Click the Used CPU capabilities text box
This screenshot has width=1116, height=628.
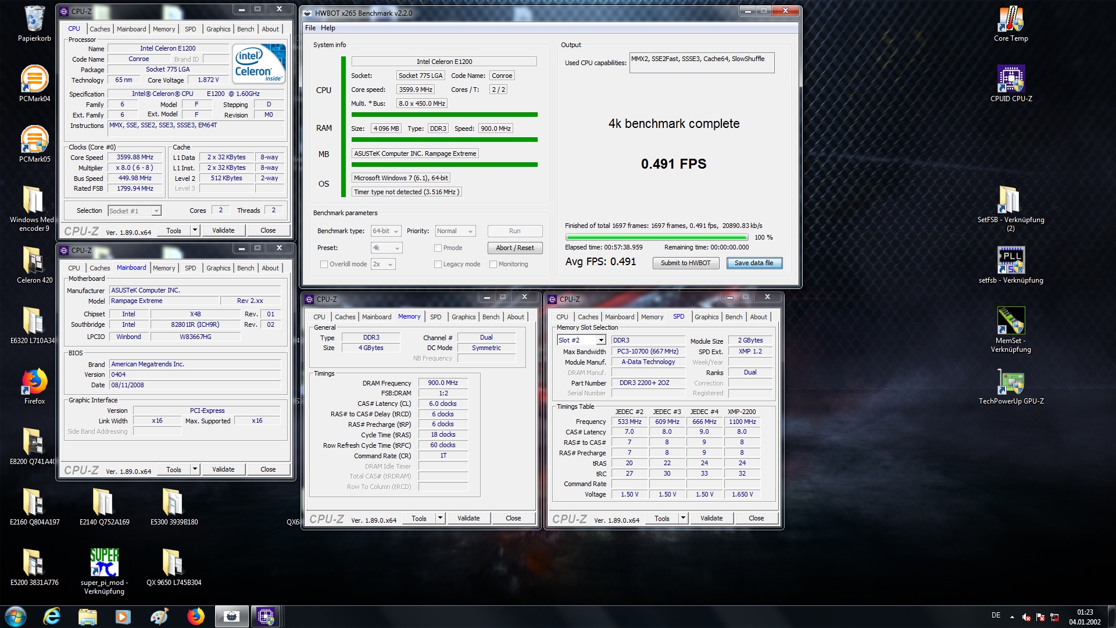(702, 63)
